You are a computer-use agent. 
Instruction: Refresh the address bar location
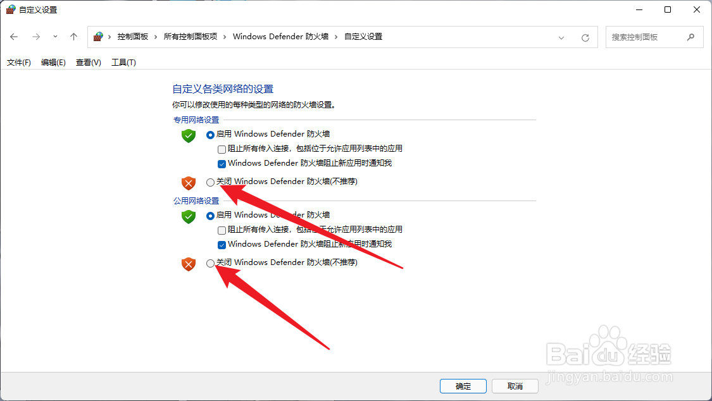pyautogui.click(x=585, y=38)
